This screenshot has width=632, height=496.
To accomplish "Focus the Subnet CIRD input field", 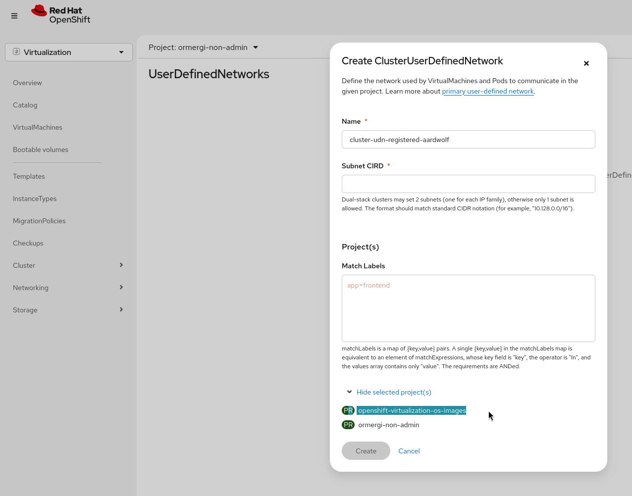I will pyautogui.click(x=468, y=184).
